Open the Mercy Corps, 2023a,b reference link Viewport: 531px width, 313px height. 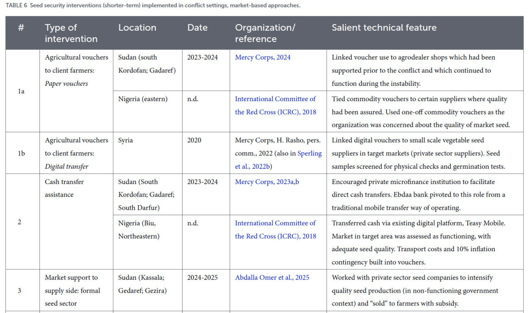pyautogui.click(x=267, y=182)
